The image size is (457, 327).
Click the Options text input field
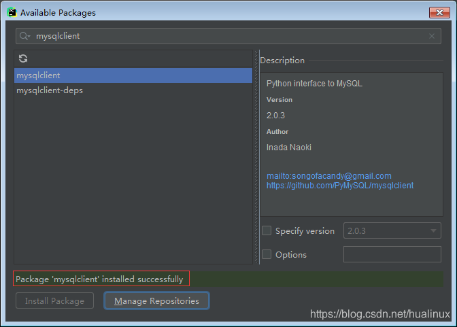pos(392,254)
